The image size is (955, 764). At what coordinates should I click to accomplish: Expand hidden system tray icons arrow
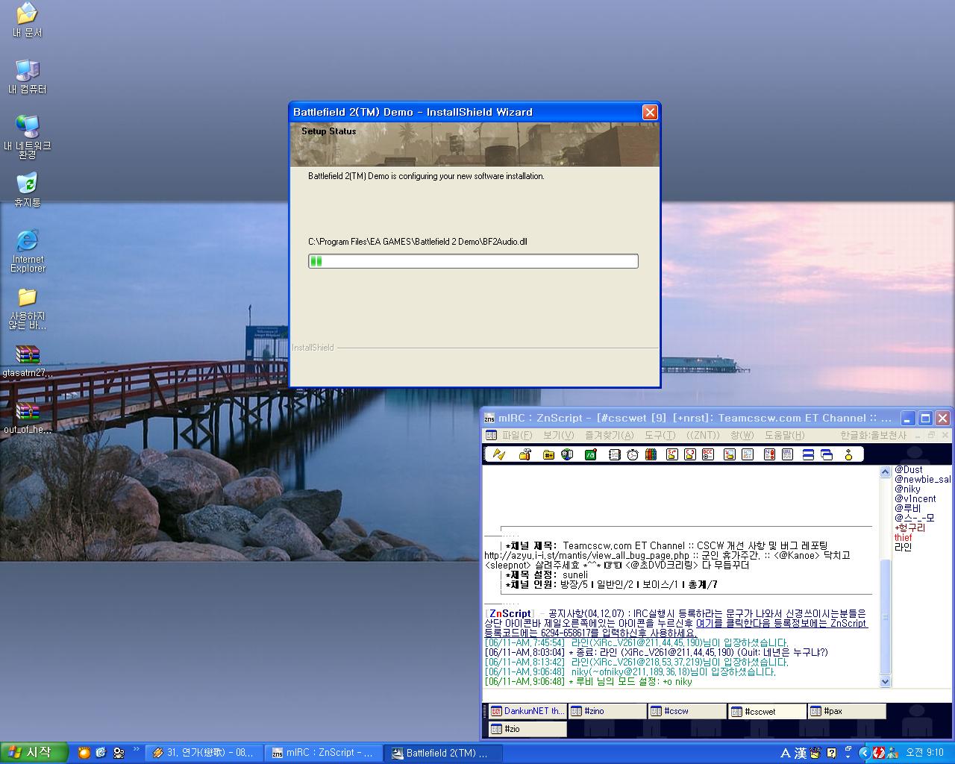(865, 753)
